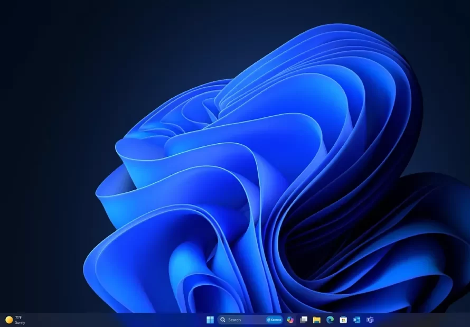Screen dimensions: 470x327
Task: Launch Copilot from the taskbar
Action: click(290, 320)
